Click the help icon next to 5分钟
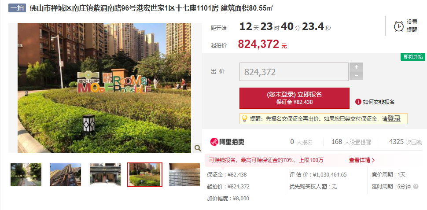427x210 pixels. tap(416, 187)
